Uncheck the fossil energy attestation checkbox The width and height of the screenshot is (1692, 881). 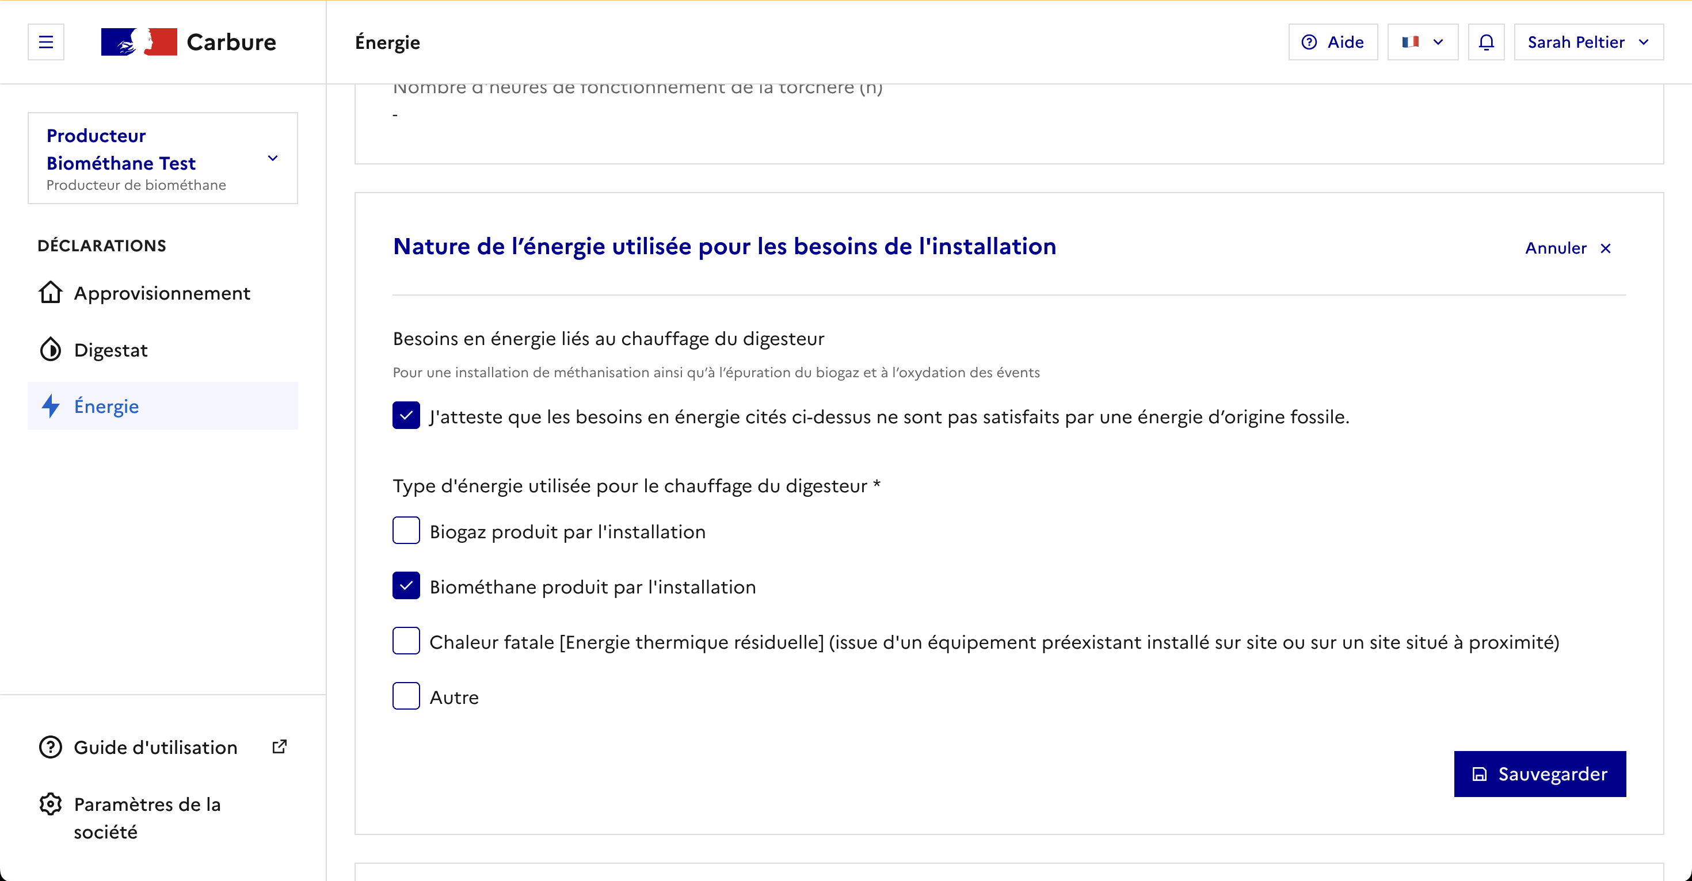coord(406,416)
